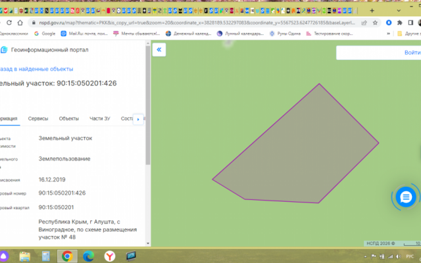Open Google Chrome from the taskbar
421x263 pixels.
click(x=66, y=255)
